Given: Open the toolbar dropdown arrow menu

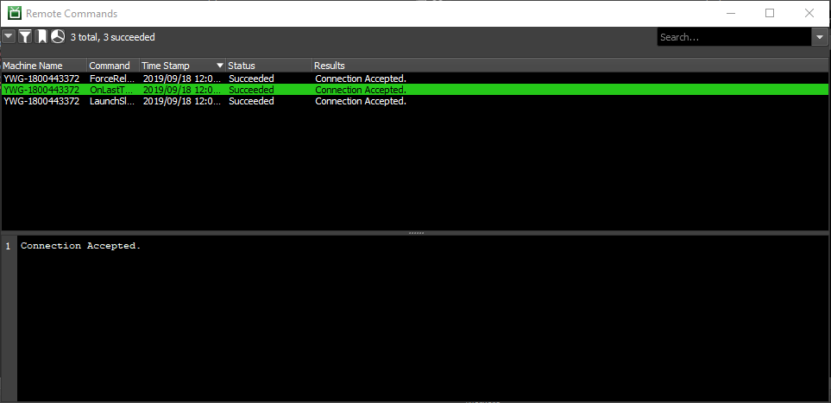Looking at the screenshot, I should 9,37.
